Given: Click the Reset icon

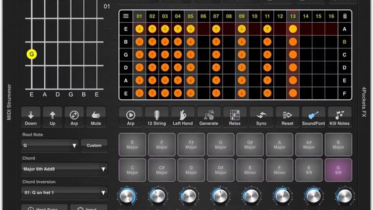Looking at the screenshot, I should pyautogui.click(x=287, y=117).
